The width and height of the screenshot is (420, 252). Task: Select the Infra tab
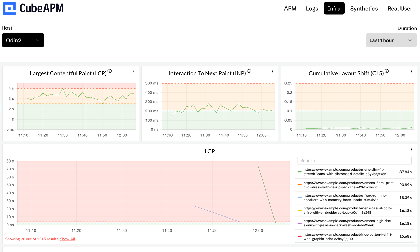(x=334, y=9)
